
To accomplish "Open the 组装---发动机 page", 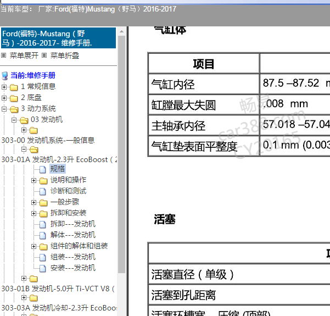I will coord(73,257).
